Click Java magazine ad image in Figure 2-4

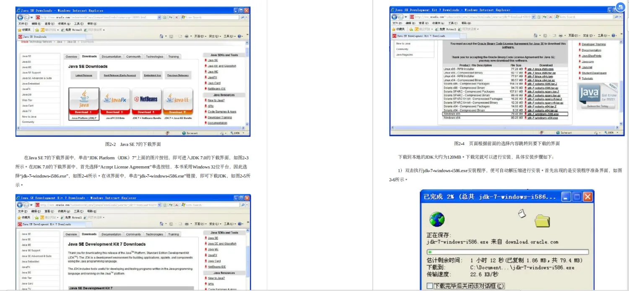pyautogui.click(x=598, y=96)
